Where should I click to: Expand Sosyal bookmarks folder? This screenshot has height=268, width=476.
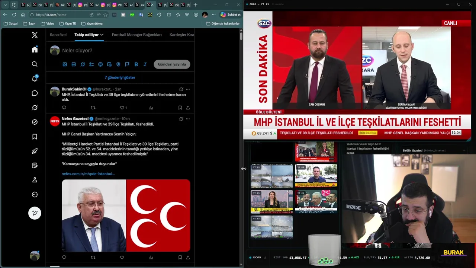coord(10,23)
